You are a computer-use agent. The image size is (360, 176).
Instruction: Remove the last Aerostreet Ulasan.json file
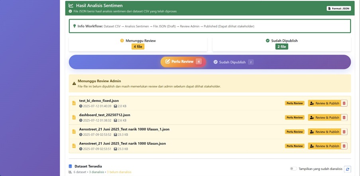344,146
